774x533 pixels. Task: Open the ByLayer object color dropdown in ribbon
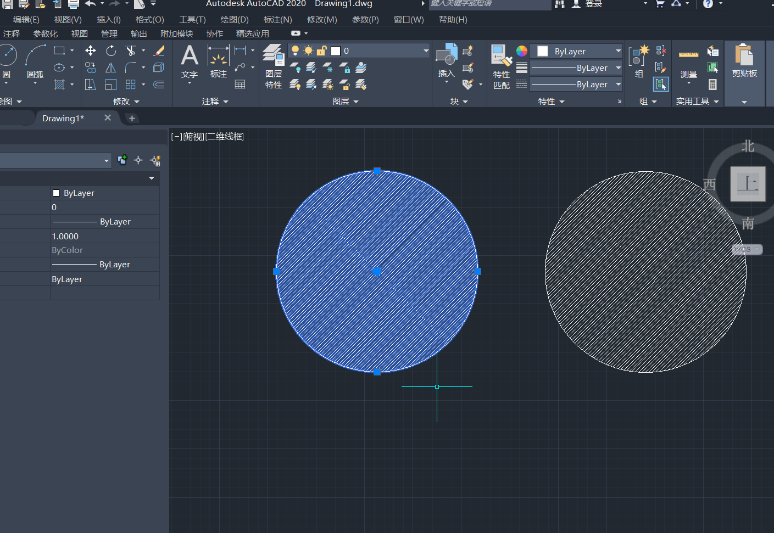tap(618, 51)
